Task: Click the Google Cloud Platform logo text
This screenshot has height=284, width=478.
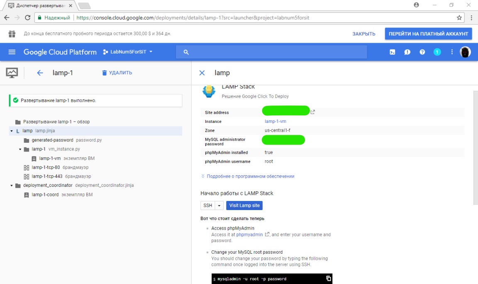Action: pyautogui.click(x=60, y=52)
